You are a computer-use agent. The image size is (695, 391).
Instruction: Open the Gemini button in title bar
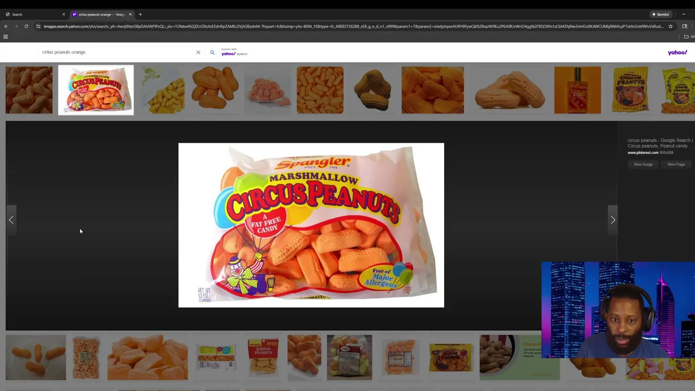pos(661,14)
